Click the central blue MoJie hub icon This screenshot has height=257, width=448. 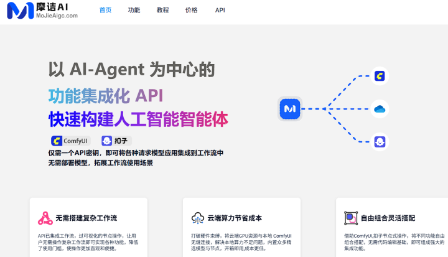pos(289,108)
